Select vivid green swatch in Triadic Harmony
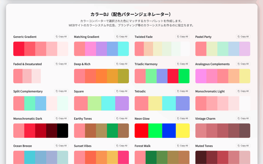The width and height of the screenshot is (263, 164). tap(184, 76)
